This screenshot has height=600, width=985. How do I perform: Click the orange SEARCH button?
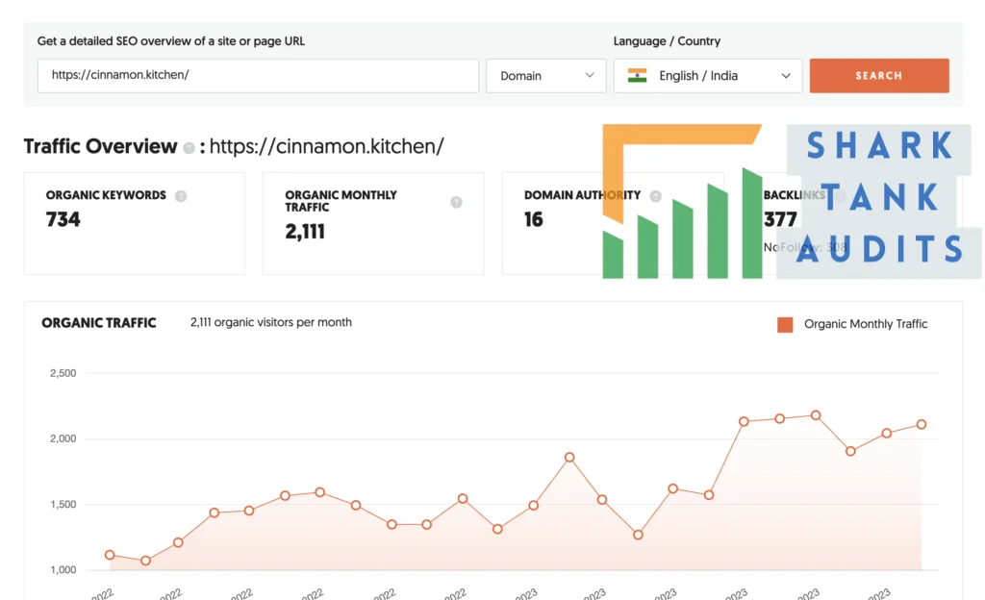point(879,75)
